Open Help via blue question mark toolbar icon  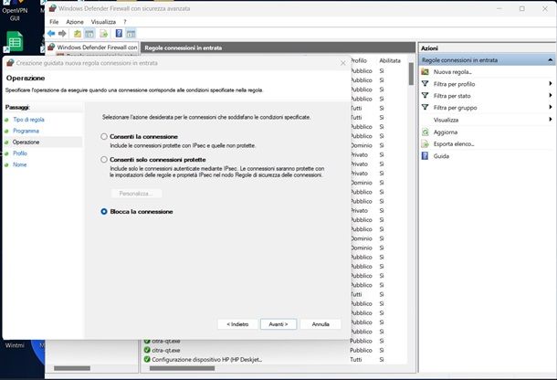(x=119, y=34)
